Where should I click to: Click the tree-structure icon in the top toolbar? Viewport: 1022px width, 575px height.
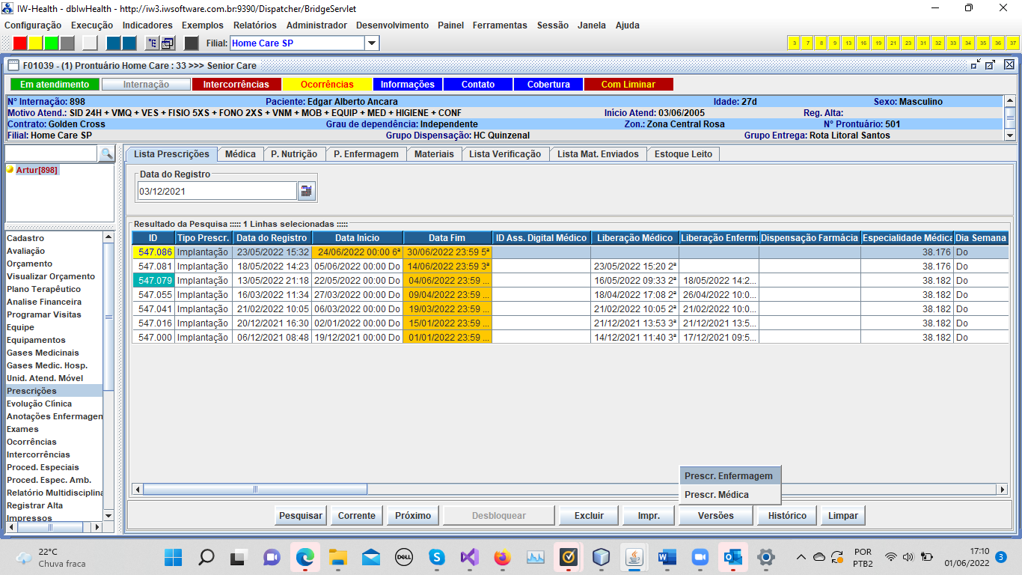(x=152, y=43)
